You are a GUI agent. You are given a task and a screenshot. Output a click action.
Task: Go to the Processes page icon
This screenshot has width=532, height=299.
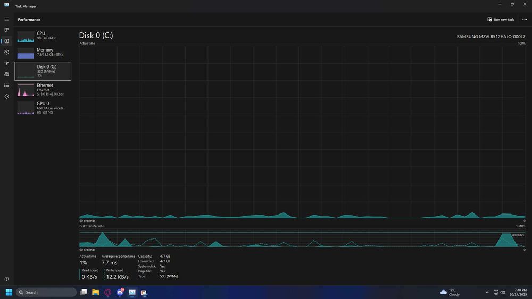[x=6, y=30]
